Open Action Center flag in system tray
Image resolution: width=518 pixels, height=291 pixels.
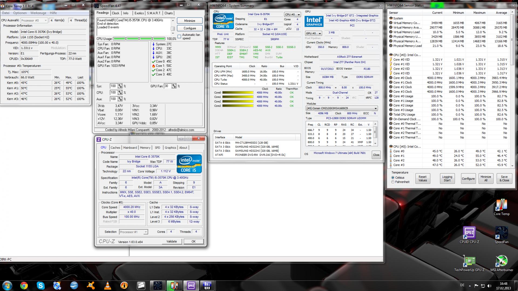[476, 286]
